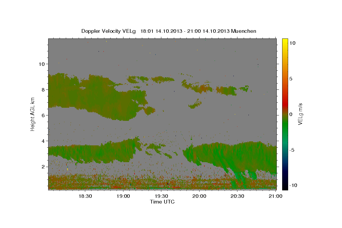Click the height axis label '10'
The height and width of the screenshot is (228, 342).
[41, 64]
